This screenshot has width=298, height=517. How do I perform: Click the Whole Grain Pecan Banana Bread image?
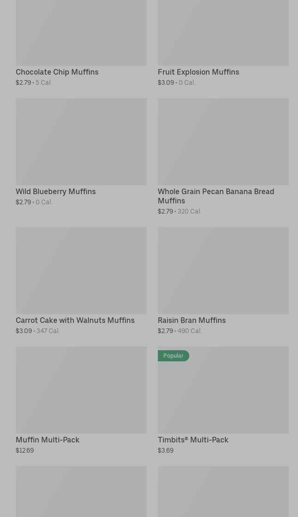[x=223, y=141]
